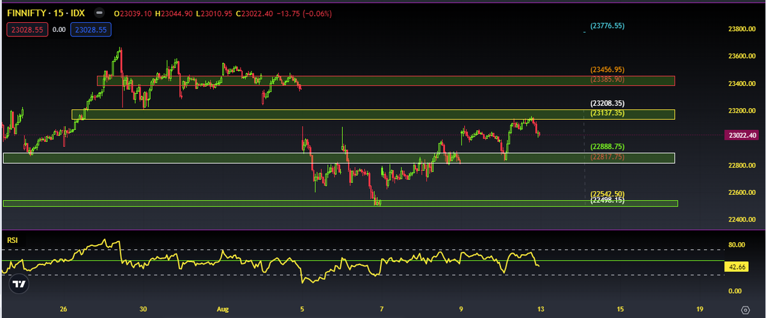
Task: Click the TradingView logo
Action: [20, 284]
